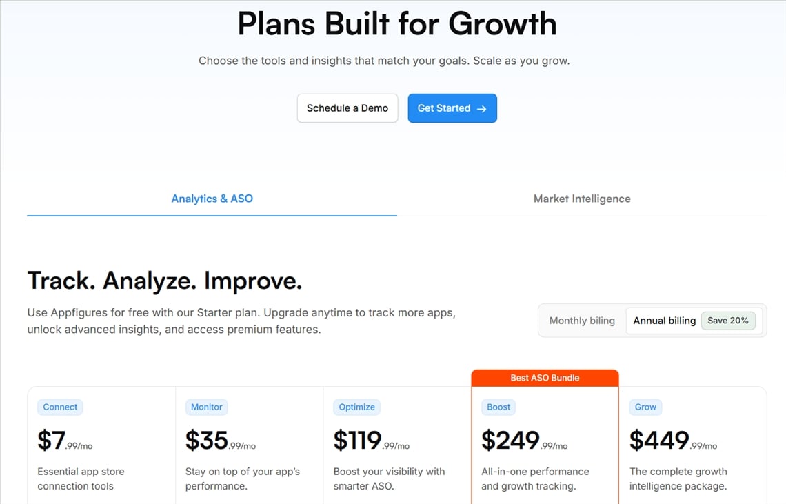The height and width of the screenshot is (504, 786).
Task: Select the Boost plan badge
Action: click(498, 407)
